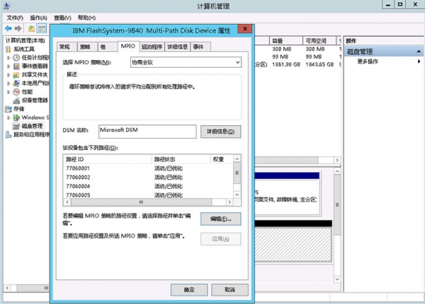Select path ID 77060004 row
Image resolution: width=425 pixels, height=304 pixels.
[148, 187]
